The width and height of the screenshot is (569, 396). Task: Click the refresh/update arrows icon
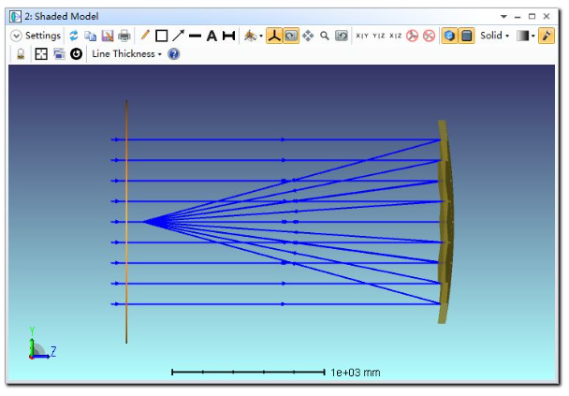[74, 36]
